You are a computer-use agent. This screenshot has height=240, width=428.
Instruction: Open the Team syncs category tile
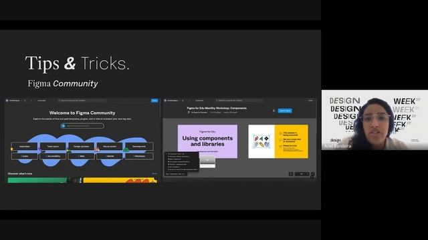click(53, 147)
